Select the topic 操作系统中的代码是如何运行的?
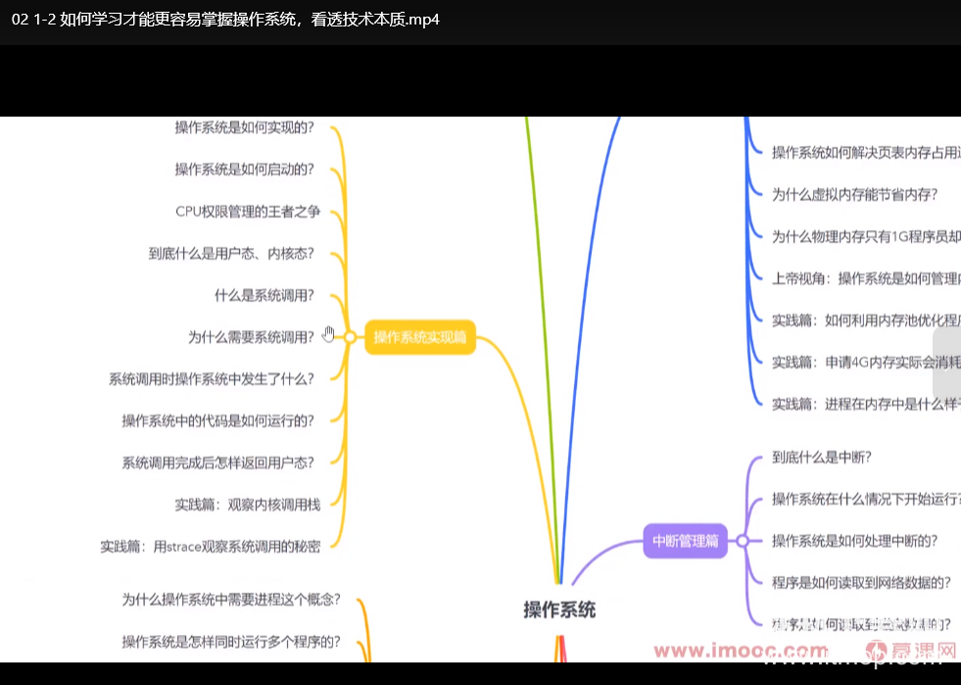This screenshot has width=961, height=685. point(218,421)
